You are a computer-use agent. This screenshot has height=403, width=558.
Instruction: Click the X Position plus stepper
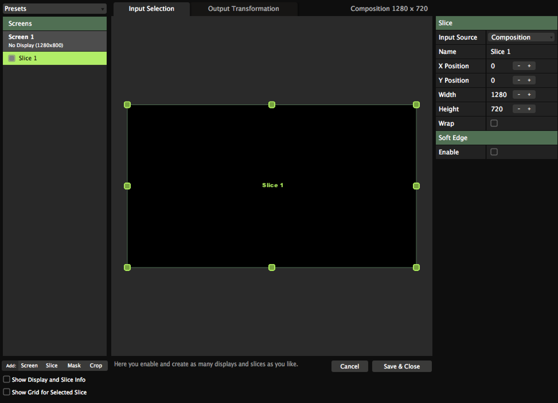tap(529, 66)
